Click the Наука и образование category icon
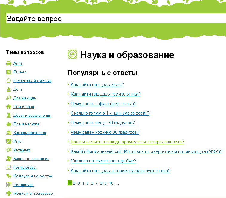 point(72,54)
